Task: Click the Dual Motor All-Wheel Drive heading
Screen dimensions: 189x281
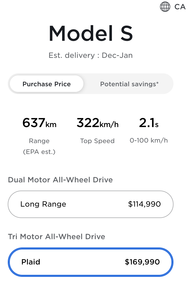Action: pos(60,180)
